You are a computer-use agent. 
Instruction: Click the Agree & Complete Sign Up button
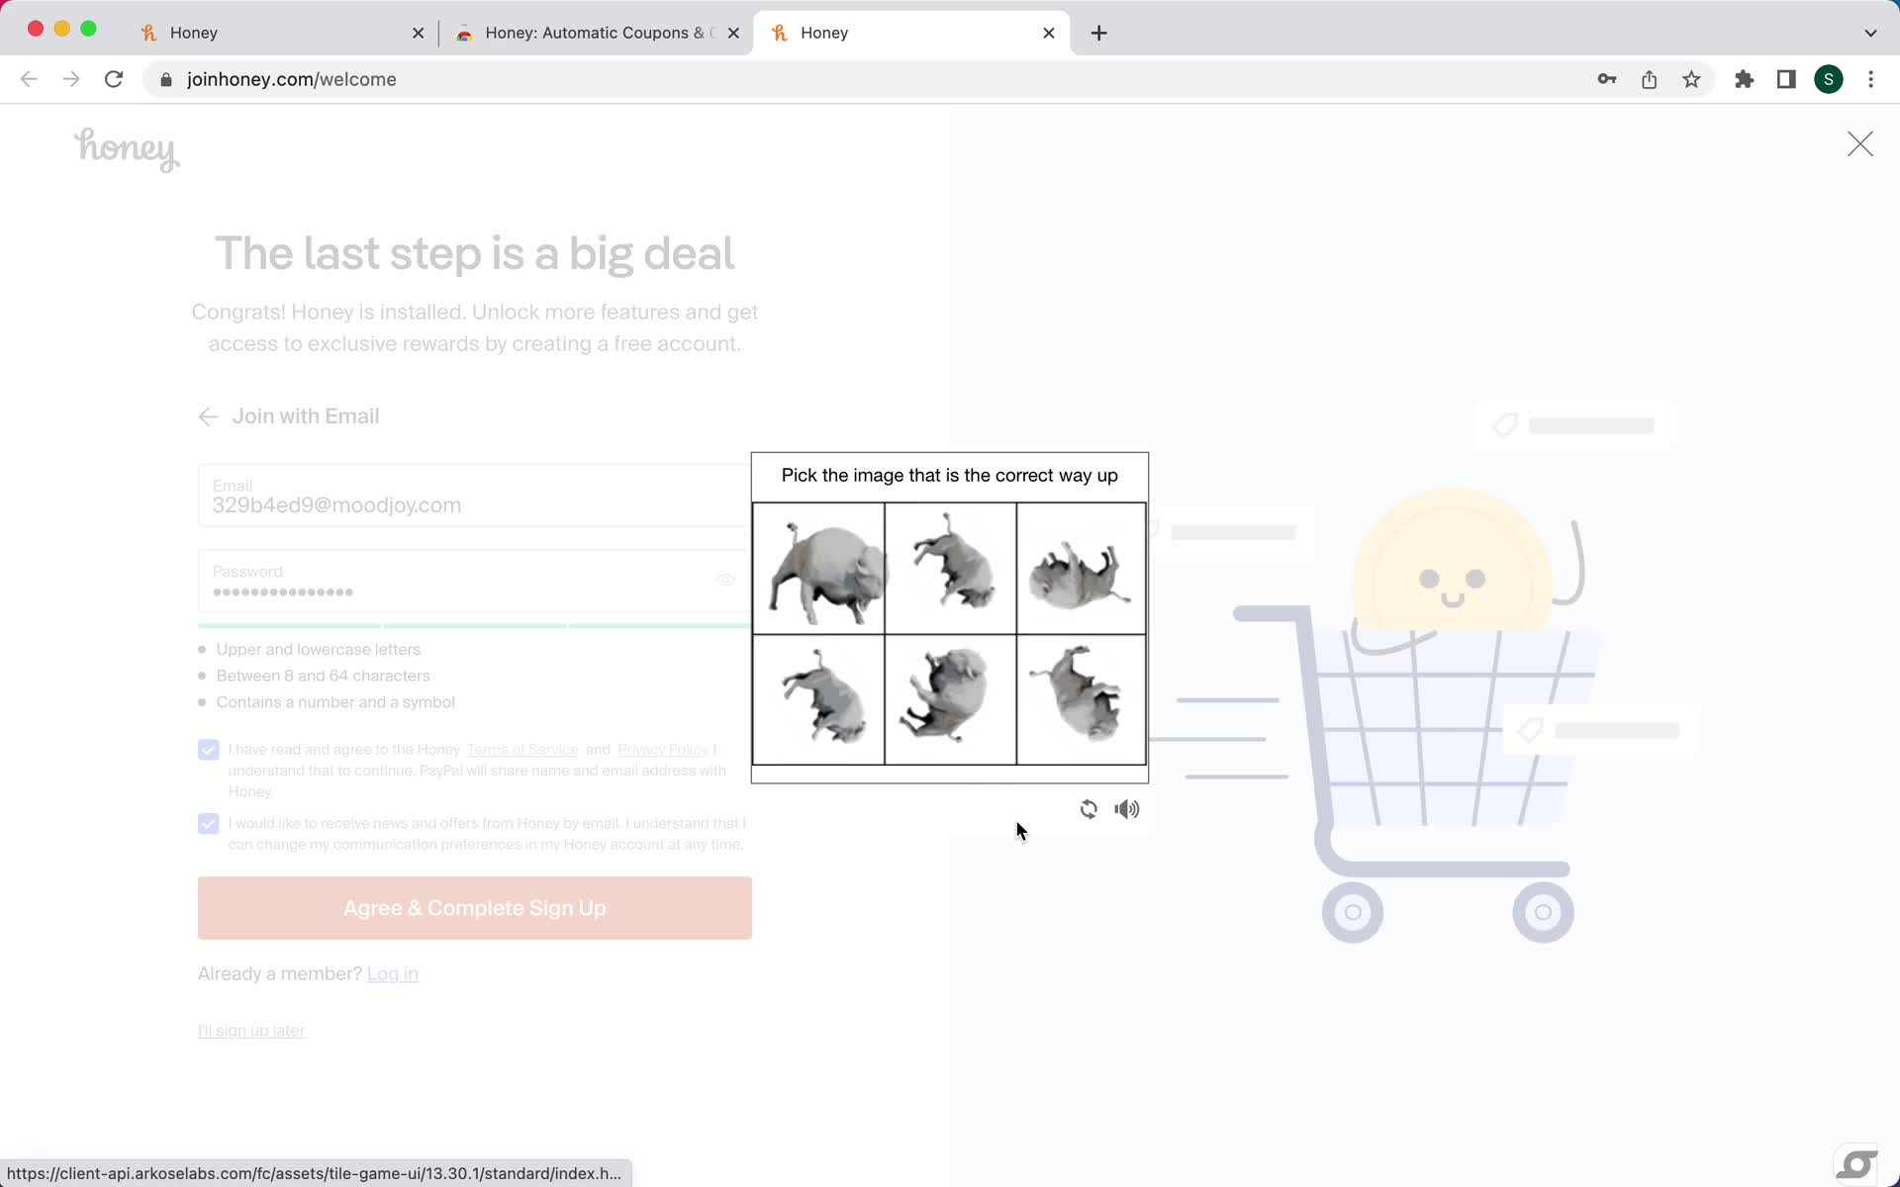pyautogui.click(x=475, y=907)
